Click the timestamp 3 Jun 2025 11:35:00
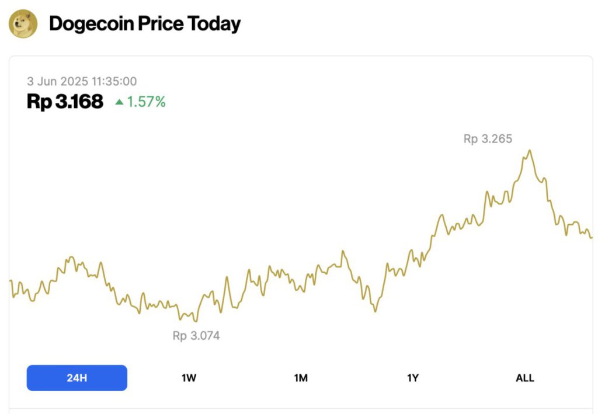This screenshot has height=414, width=598. tap(83, 82)
